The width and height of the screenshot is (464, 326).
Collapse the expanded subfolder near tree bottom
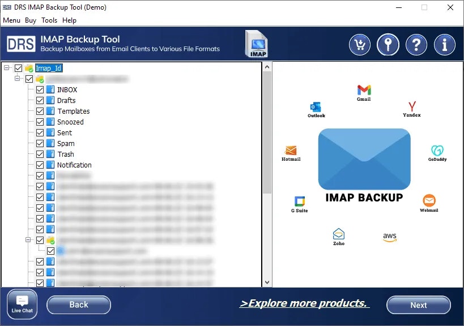tap(28, 240)
